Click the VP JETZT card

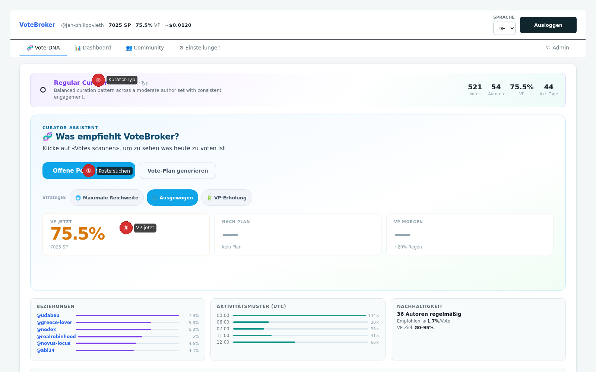click(x=126, y=234)
